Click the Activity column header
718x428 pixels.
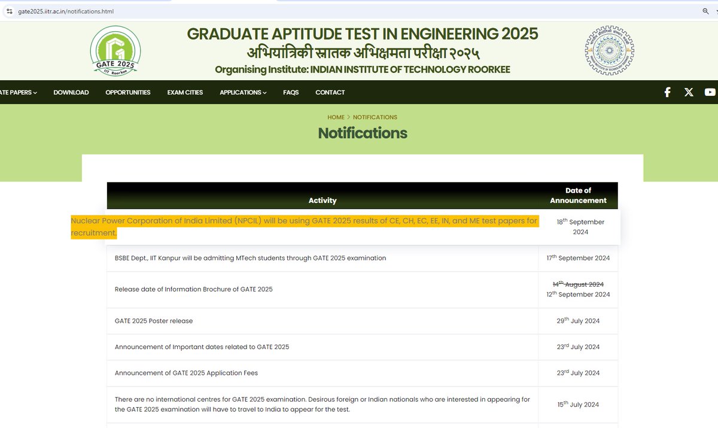click(323, 201)
